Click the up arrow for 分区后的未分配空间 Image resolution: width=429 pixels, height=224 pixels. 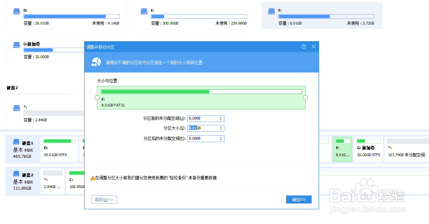[x=221, y=137]
